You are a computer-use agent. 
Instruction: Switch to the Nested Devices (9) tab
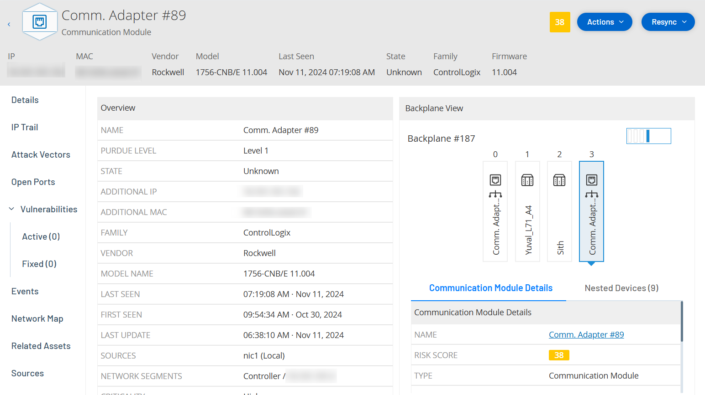621,288
